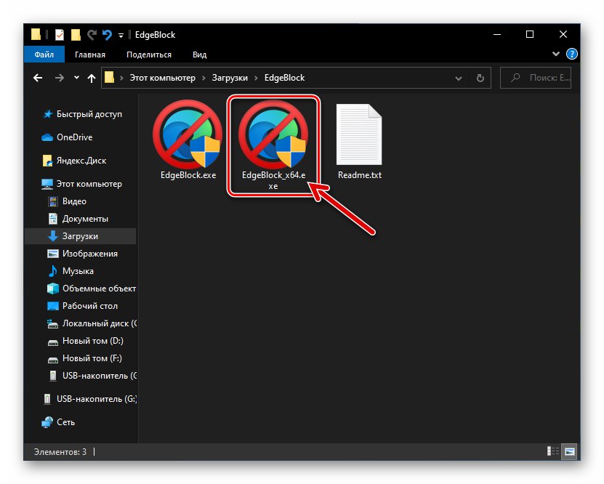Viewport: 604px width, 484px height.
Task: Open Музыка folder in sidebar
Action: pos(71,271)
